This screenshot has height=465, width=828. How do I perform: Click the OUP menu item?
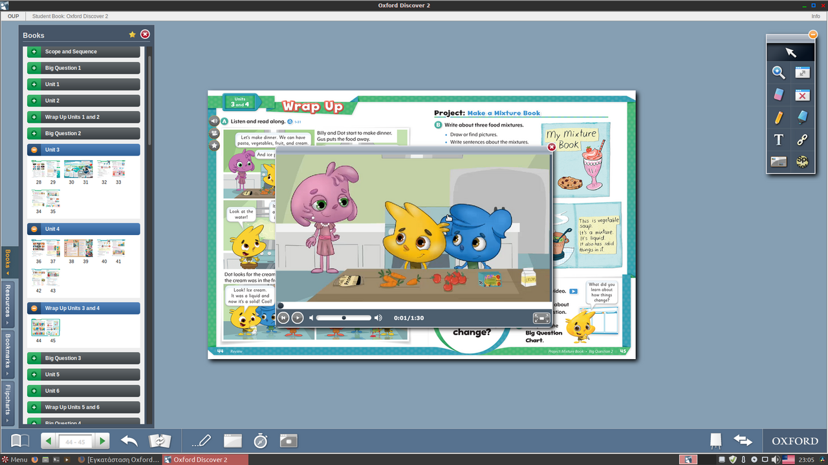tap(13, 16)
